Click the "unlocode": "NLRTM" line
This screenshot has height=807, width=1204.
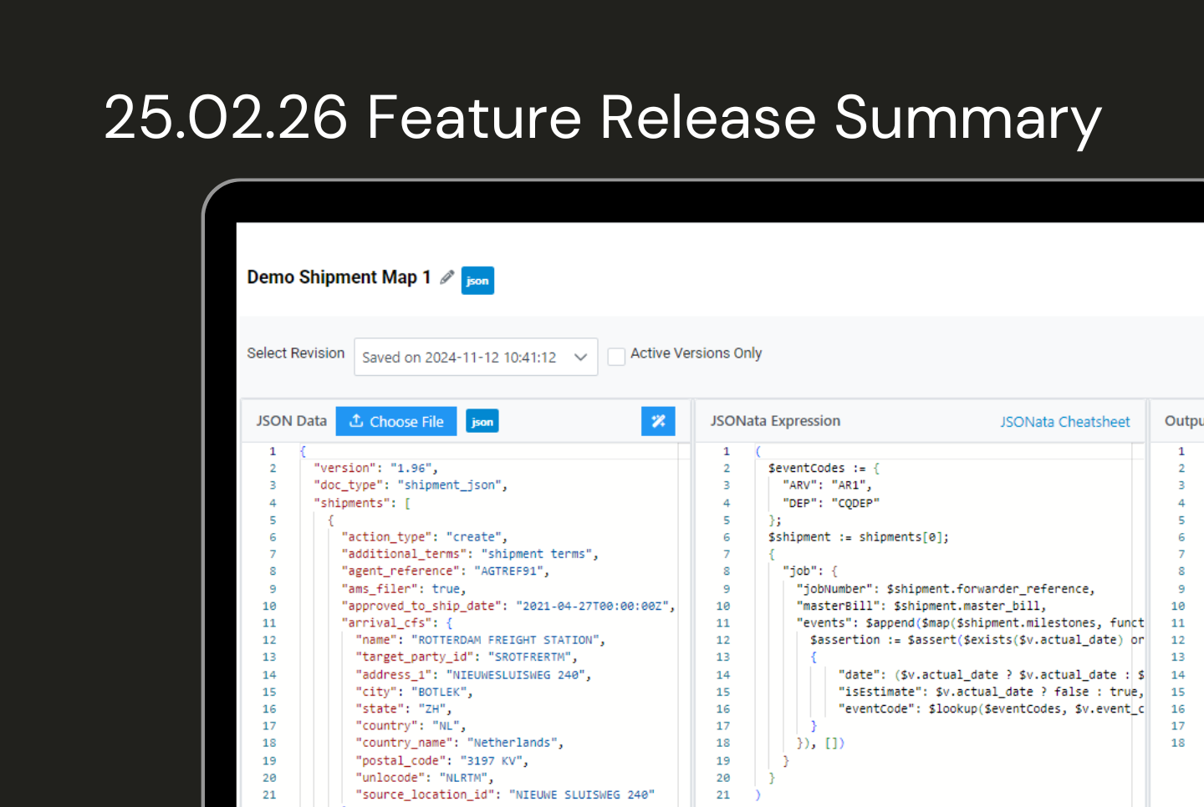click(424, 778)
